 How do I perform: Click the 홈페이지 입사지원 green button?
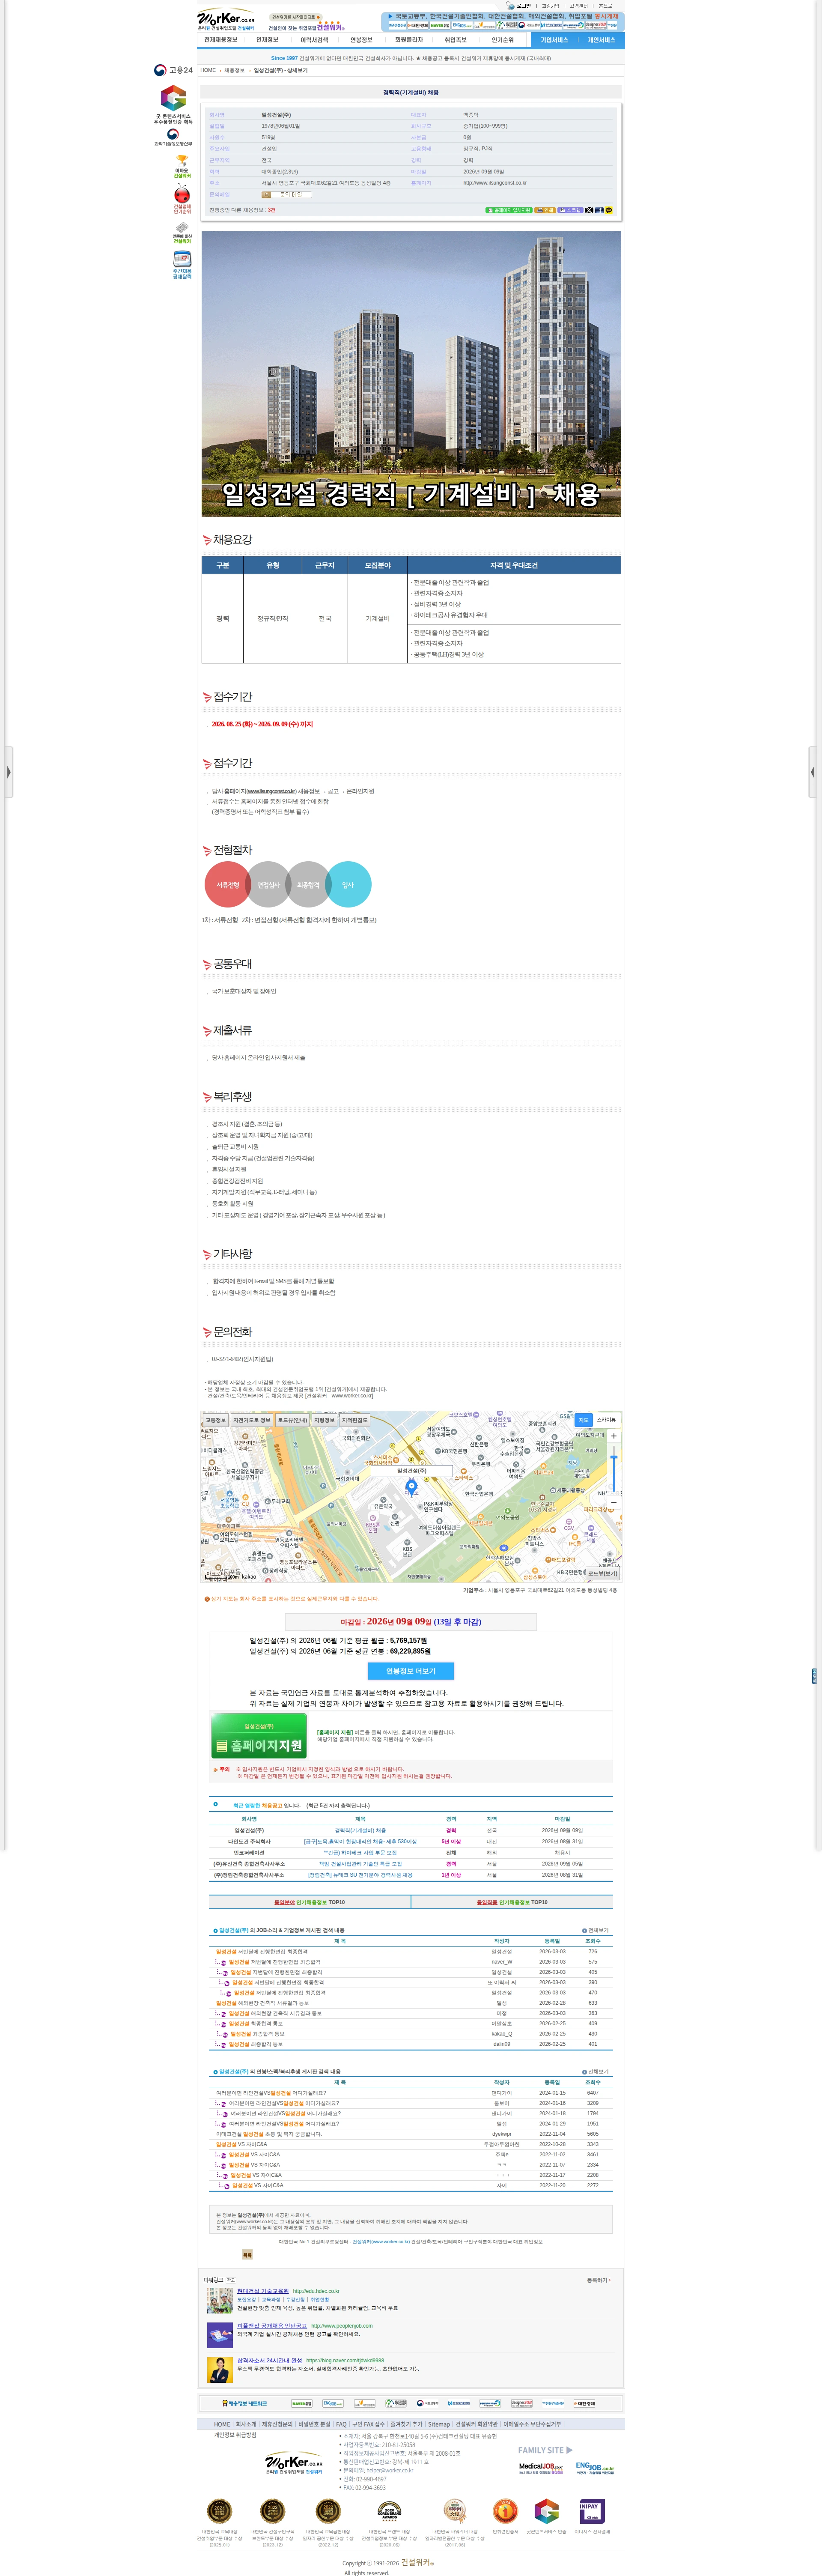pyautogui.click(x=509, y=210)
